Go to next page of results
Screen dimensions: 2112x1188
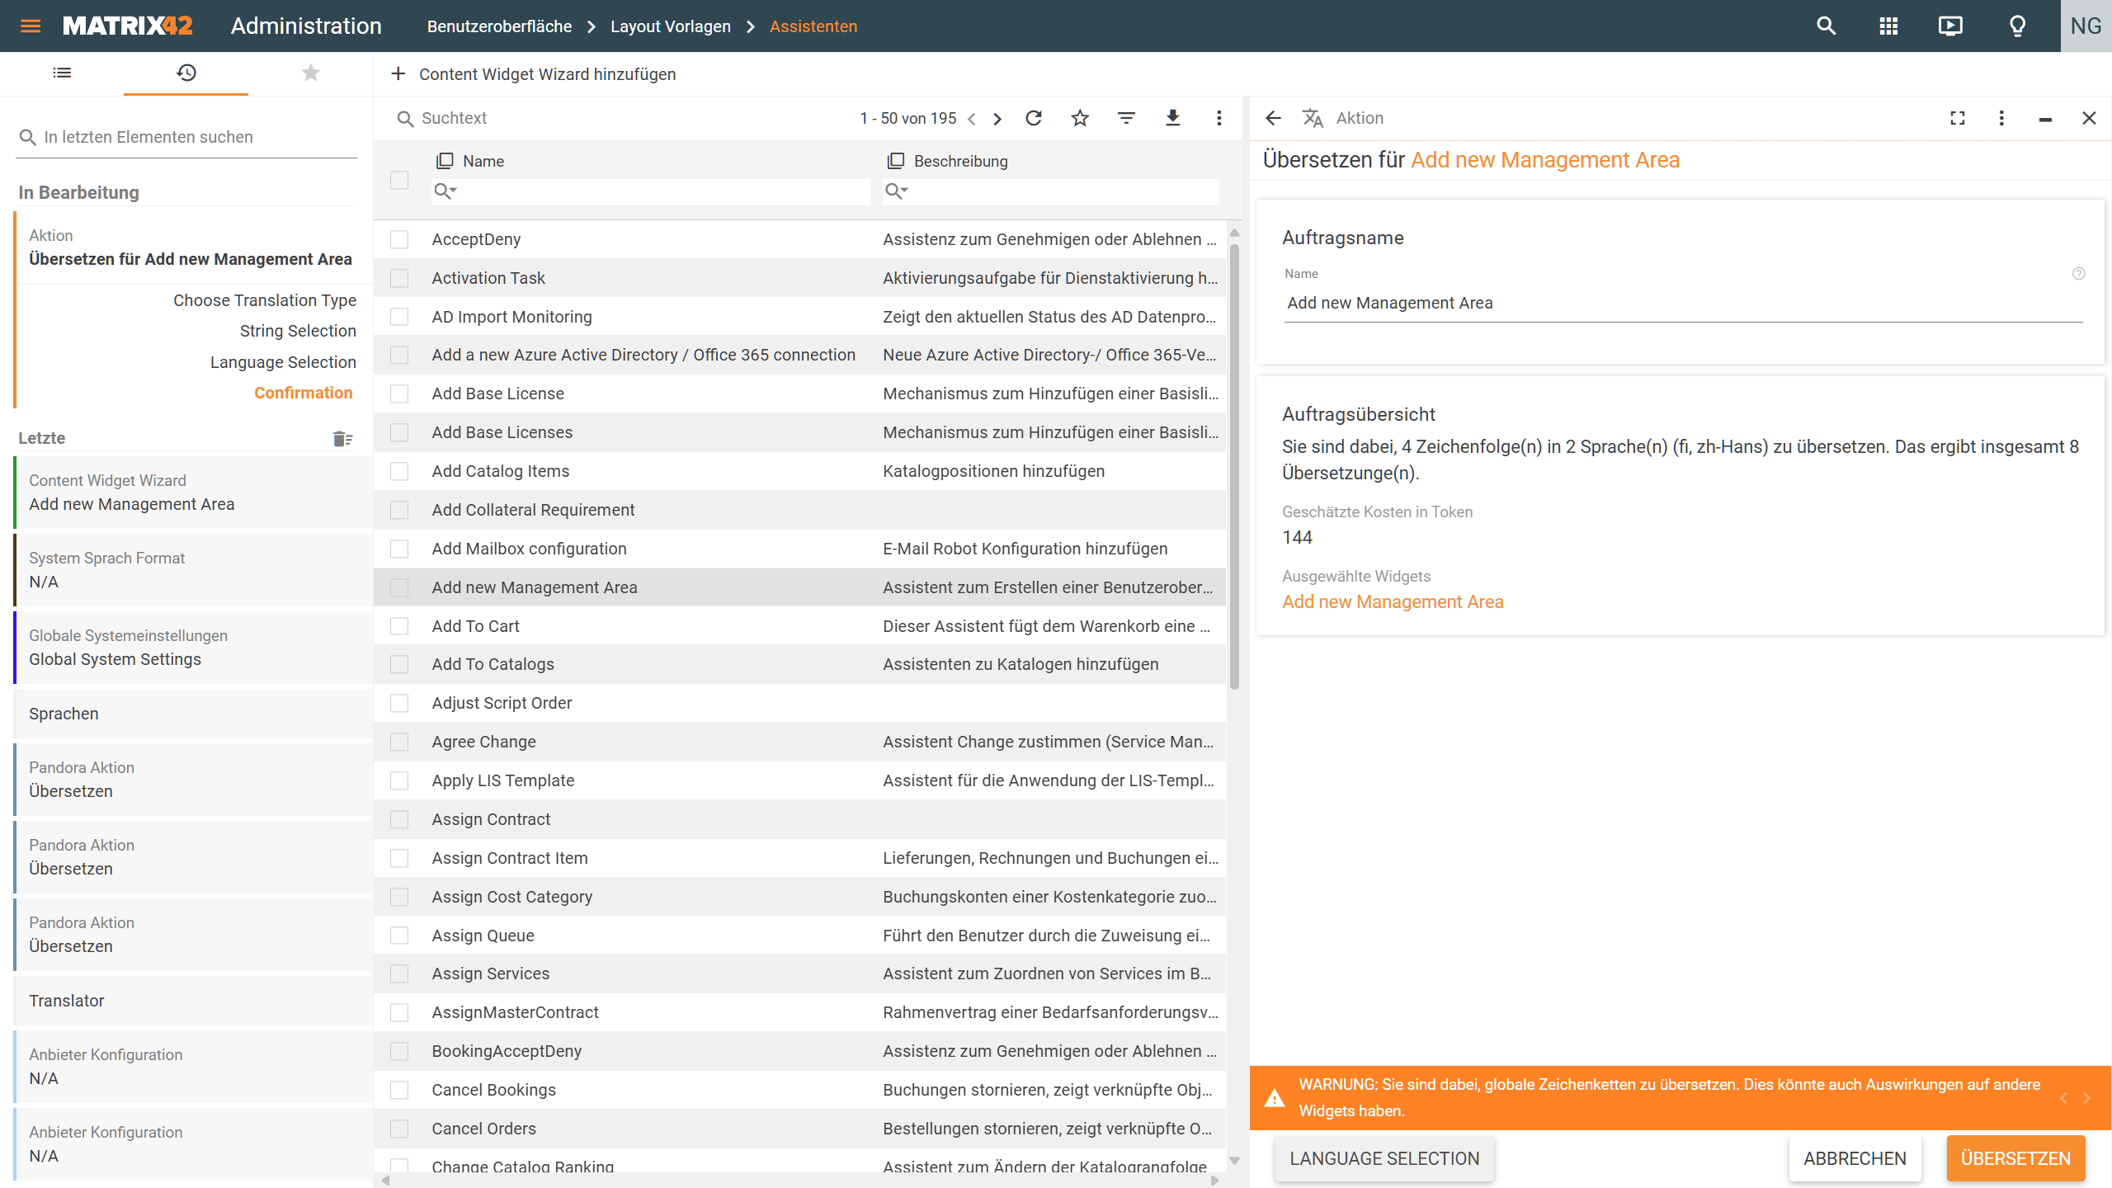997,119
